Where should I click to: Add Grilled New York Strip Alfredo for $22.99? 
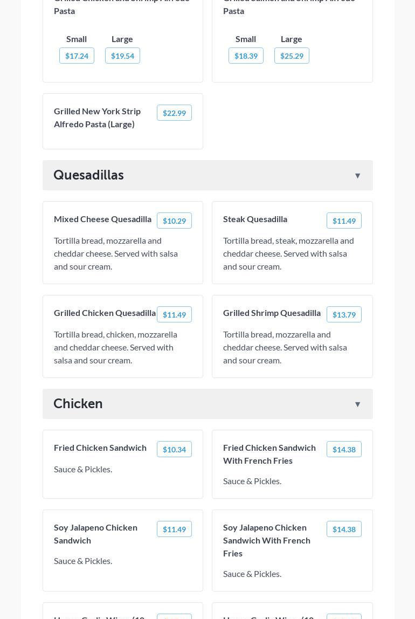pyautogui.click(x=174, y=113)
